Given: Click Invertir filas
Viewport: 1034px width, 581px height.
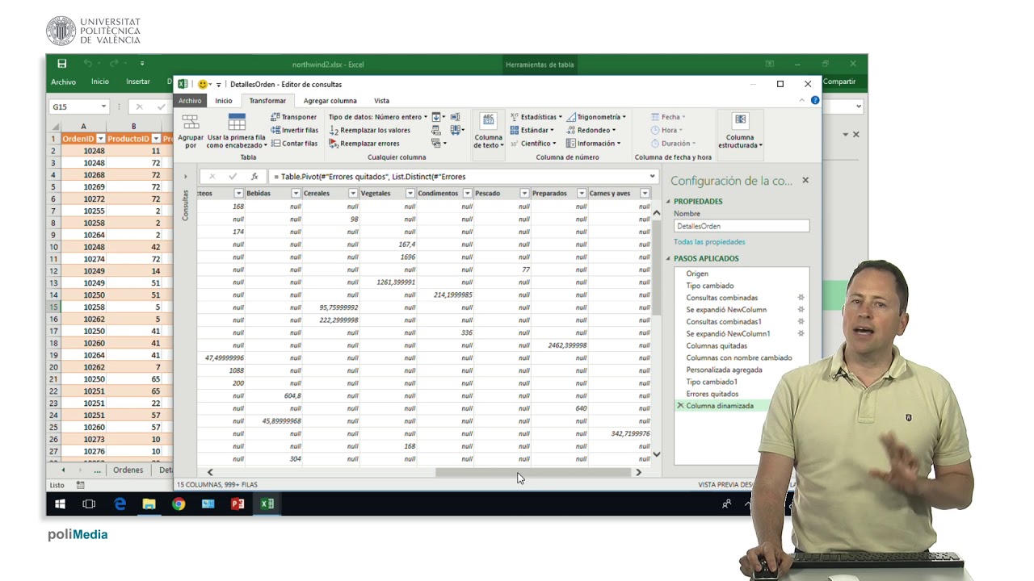Looking at the screenshot, I should 294,130.
